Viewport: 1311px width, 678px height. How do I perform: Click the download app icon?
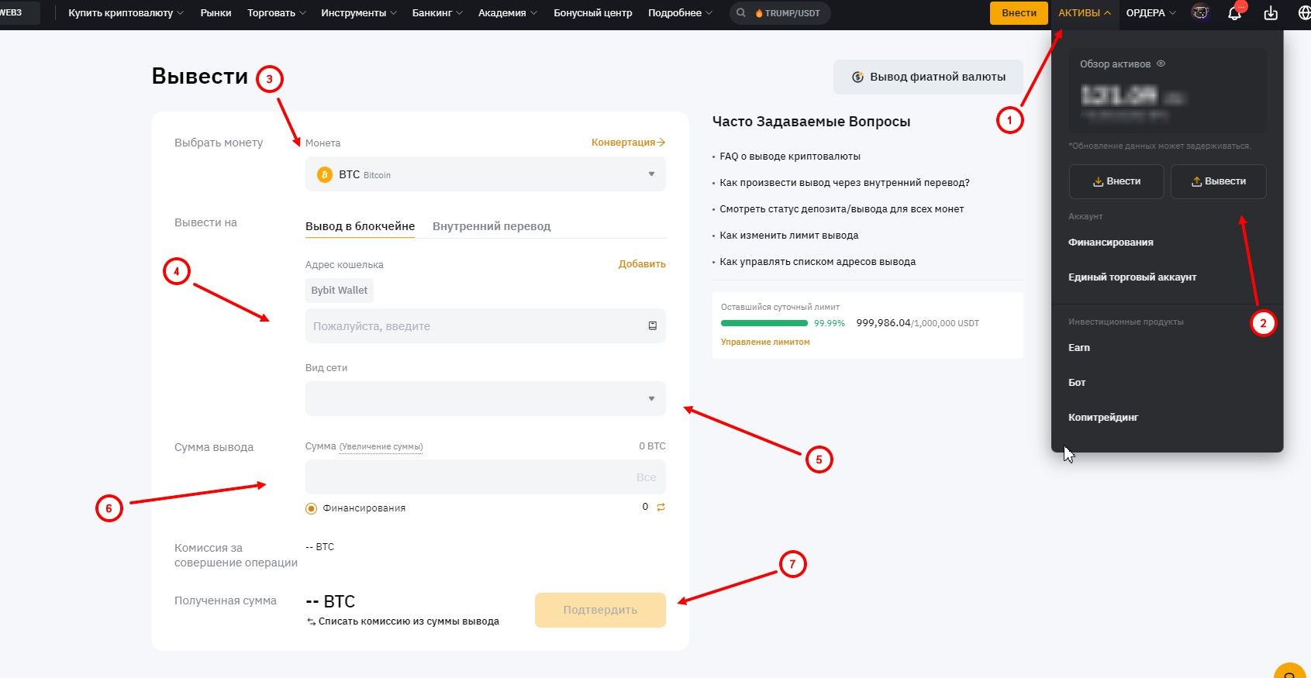coord(1271,12)
